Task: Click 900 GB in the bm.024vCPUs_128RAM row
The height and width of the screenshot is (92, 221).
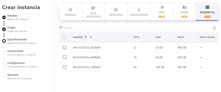Action: point(182,67)
